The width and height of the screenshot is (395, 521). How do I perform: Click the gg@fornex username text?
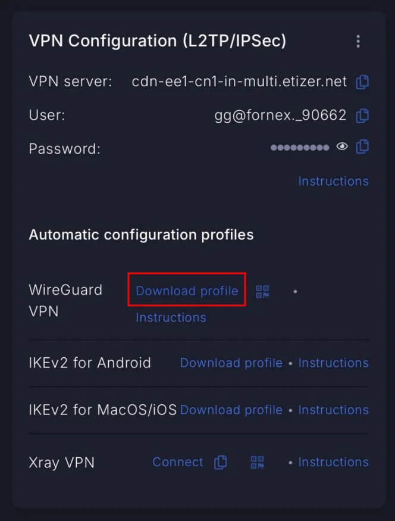point(280,116)
